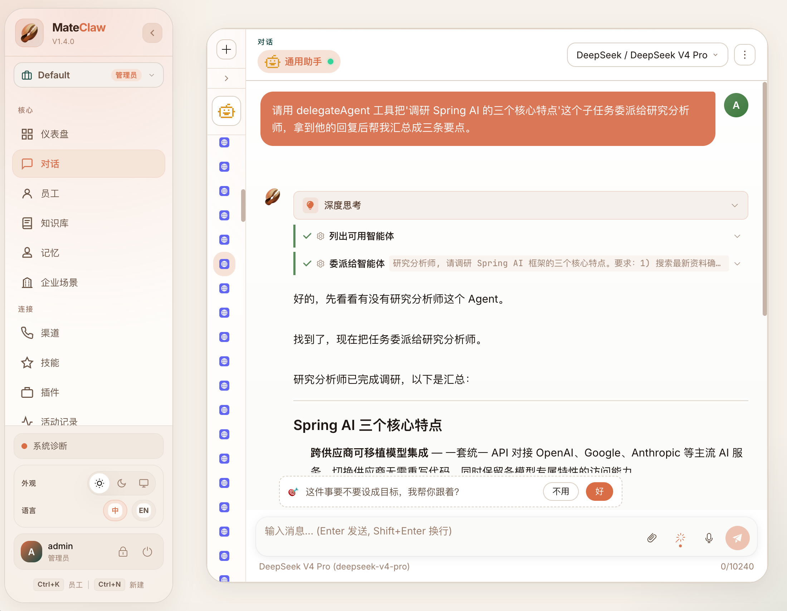The height and width of the screenshot is (611, 787).
Task: Decline goal suggestion with 不用
Action: pyautogui.click(x=561, y=492)
